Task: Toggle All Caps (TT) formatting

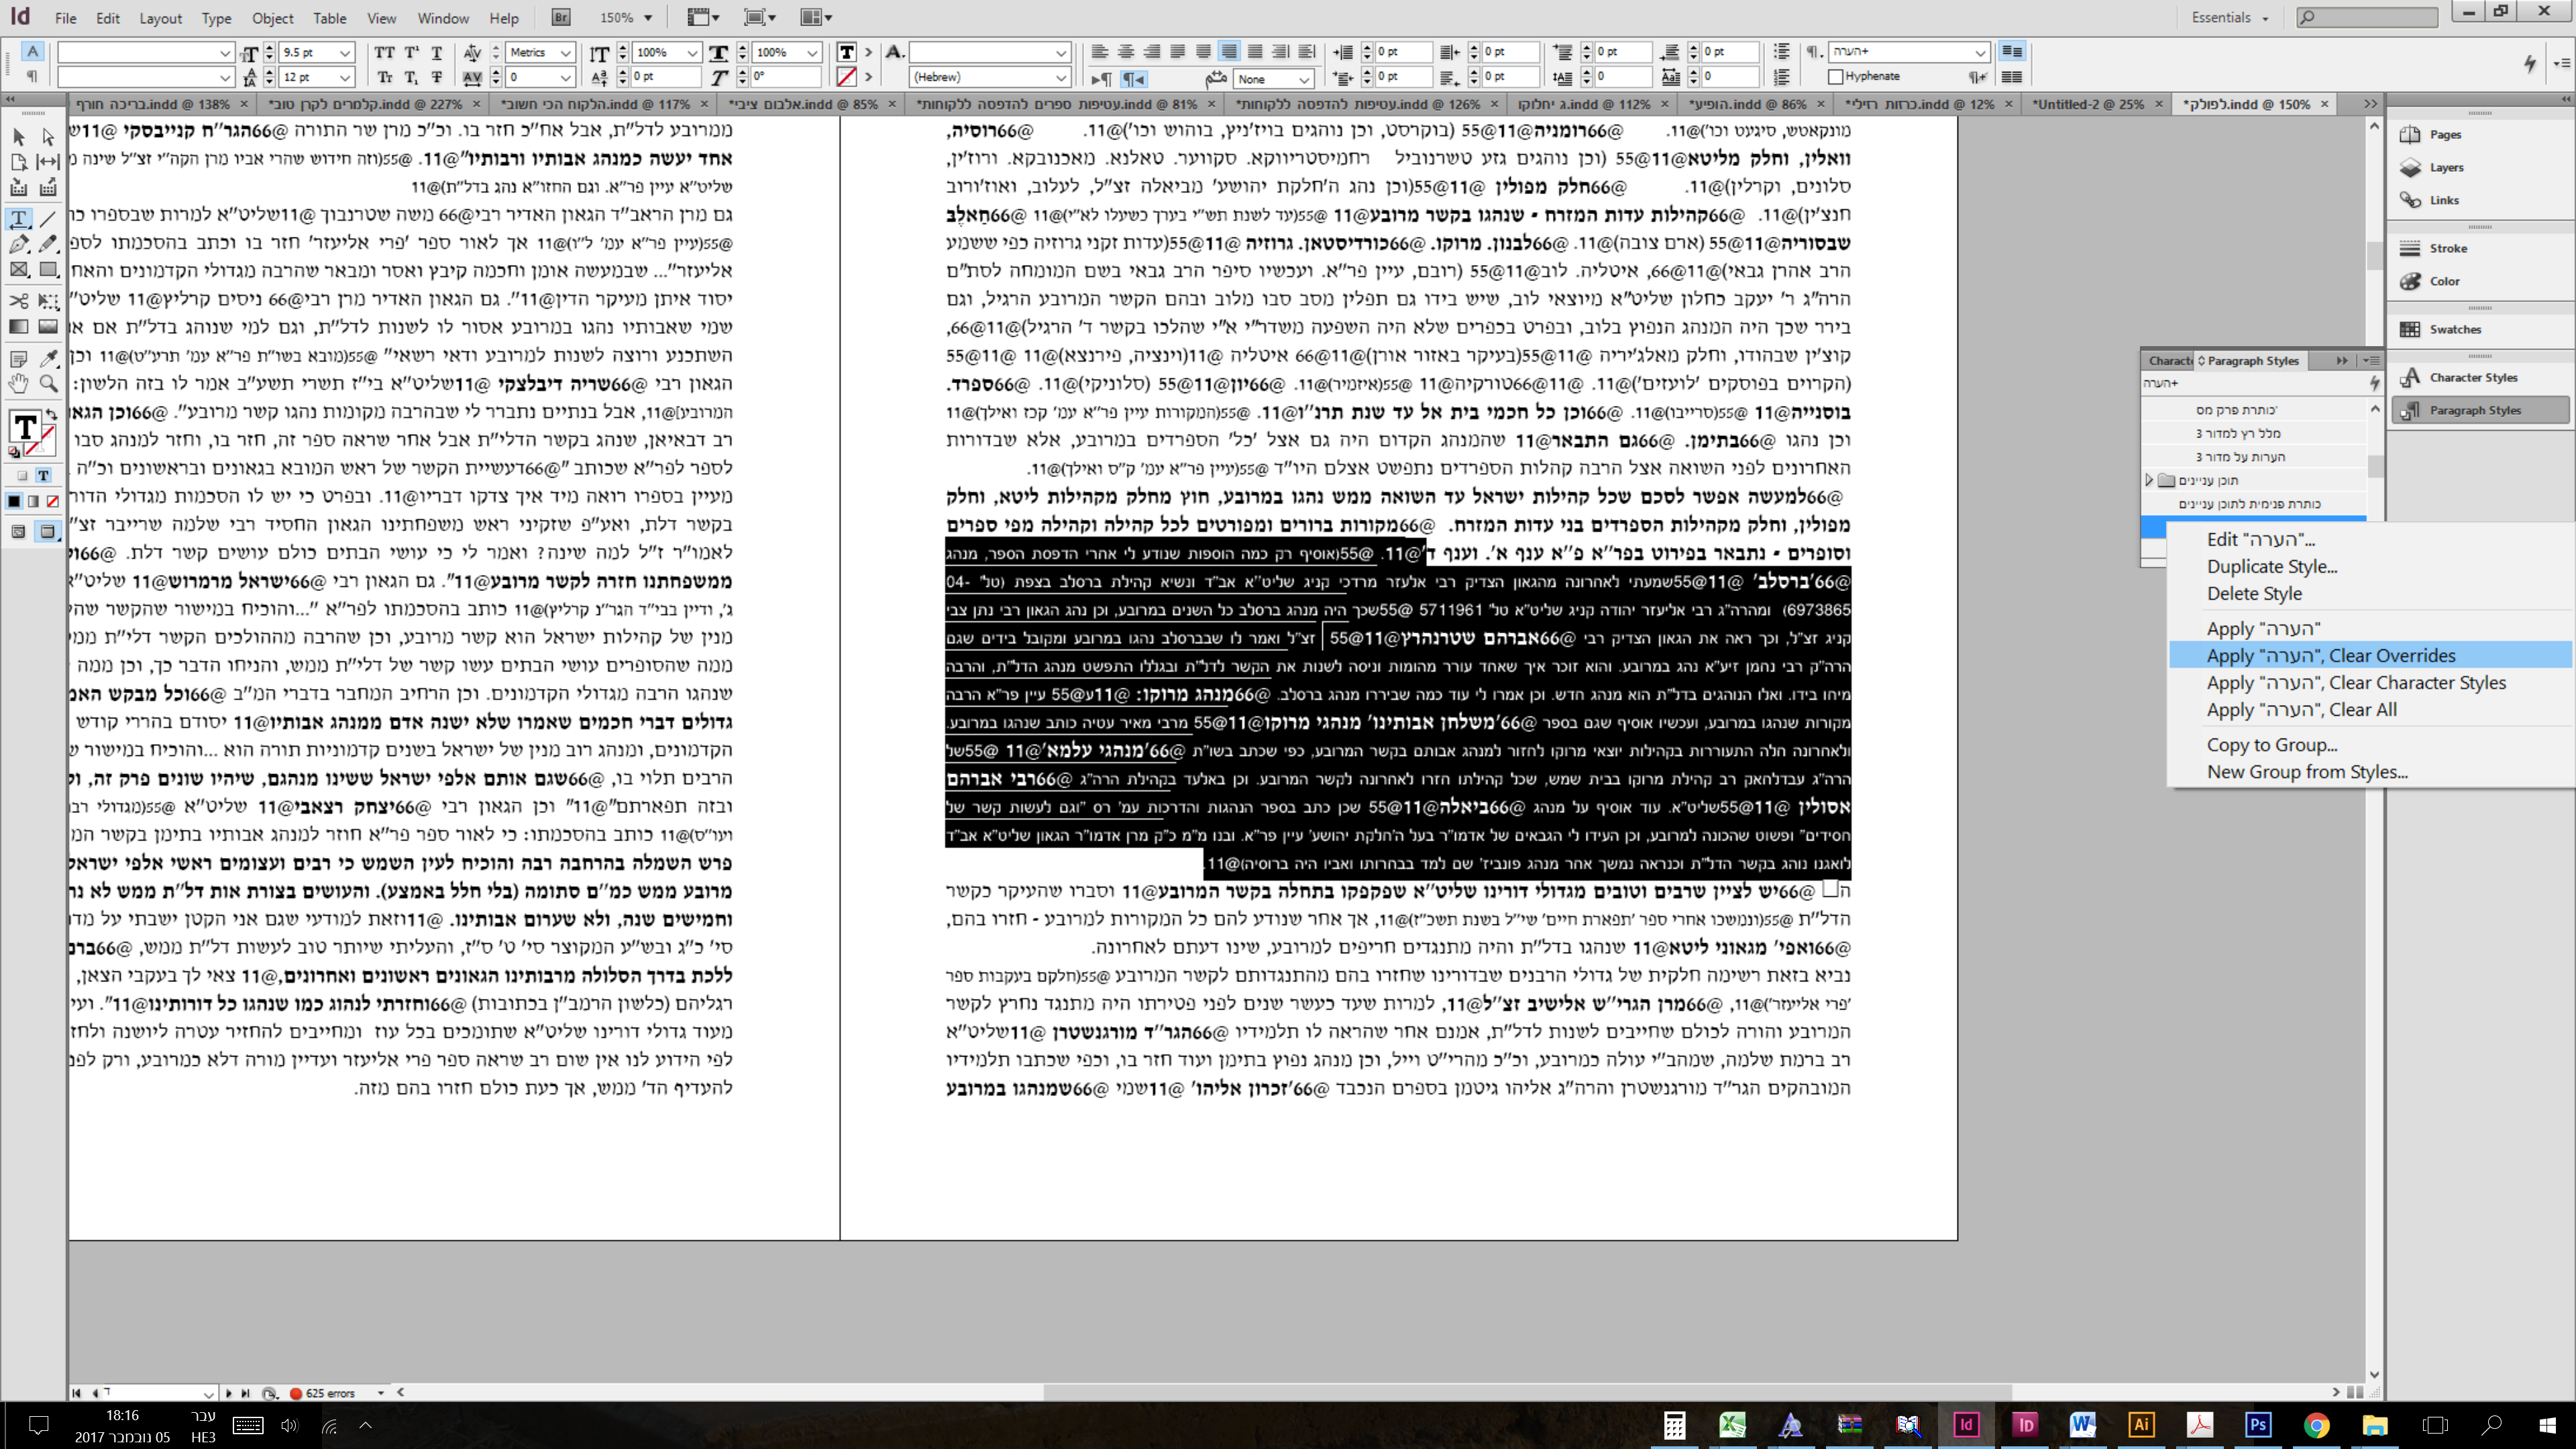Action: click(384, 52)
